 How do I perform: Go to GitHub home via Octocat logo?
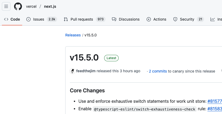pyautogui.click(x=18, y=6)
